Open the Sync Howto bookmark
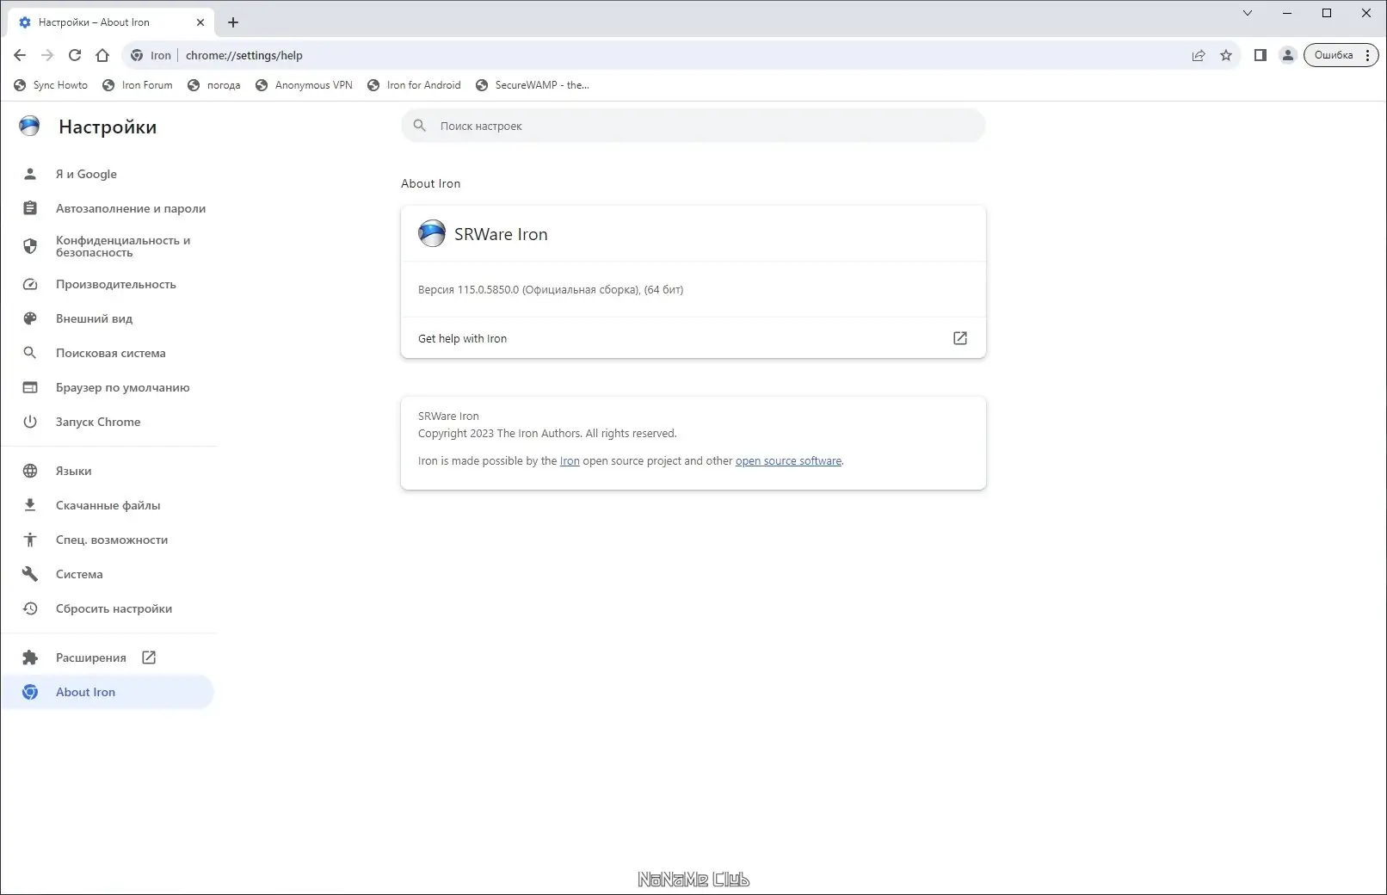Image resolution: width=1387 pixels, height=895 pixels. pos(51,85)
